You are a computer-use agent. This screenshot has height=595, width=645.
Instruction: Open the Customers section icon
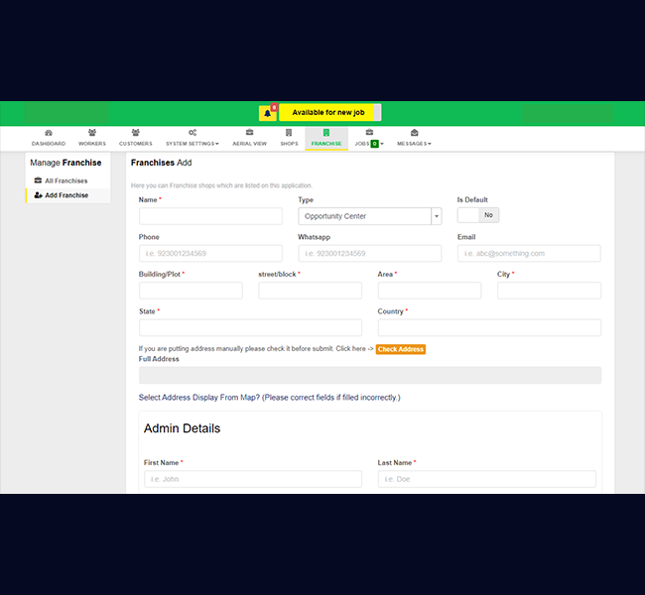[136, 132]
